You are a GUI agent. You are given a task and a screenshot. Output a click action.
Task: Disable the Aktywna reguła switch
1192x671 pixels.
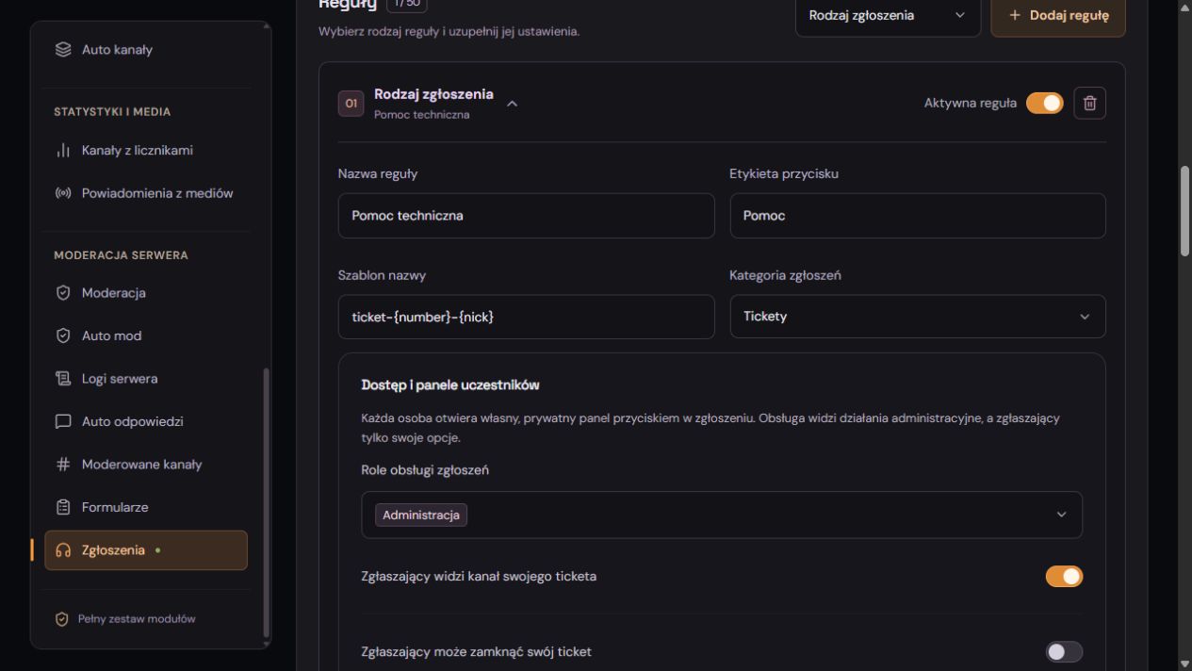(1044, 104)
